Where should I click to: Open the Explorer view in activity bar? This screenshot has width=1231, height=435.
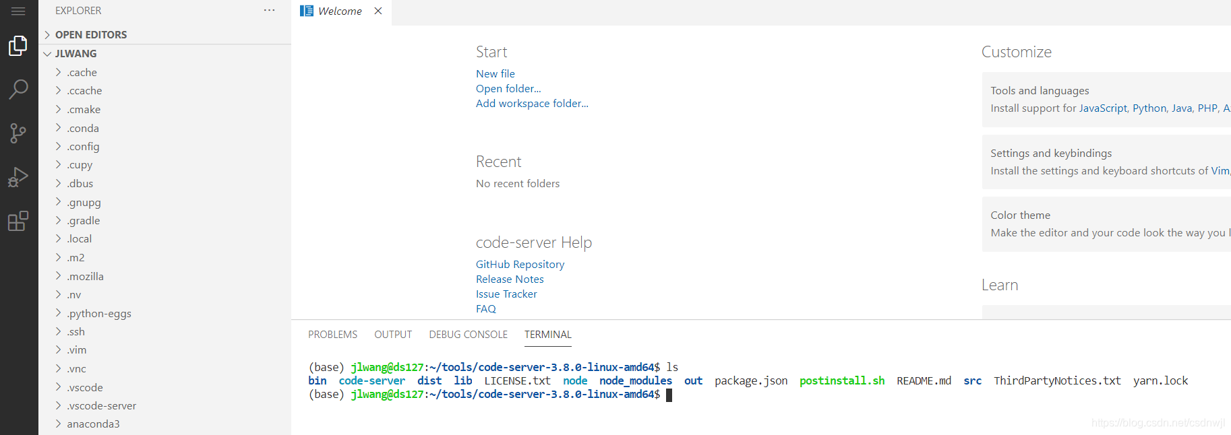click(x=18, y=46)
